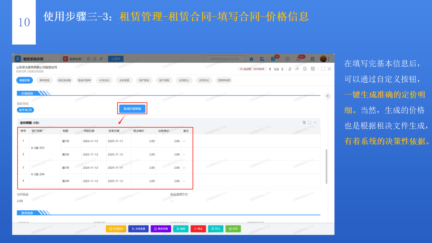Toggle fullscreen view of the contract panel
432x243 pixels.
(323, 69)
